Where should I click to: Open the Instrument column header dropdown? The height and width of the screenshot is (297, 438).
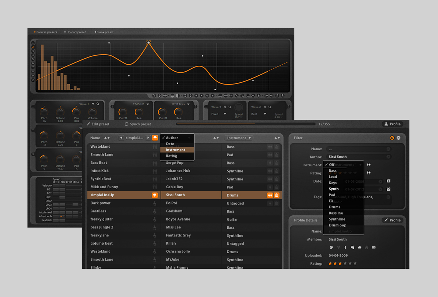(x=239, y=138)
